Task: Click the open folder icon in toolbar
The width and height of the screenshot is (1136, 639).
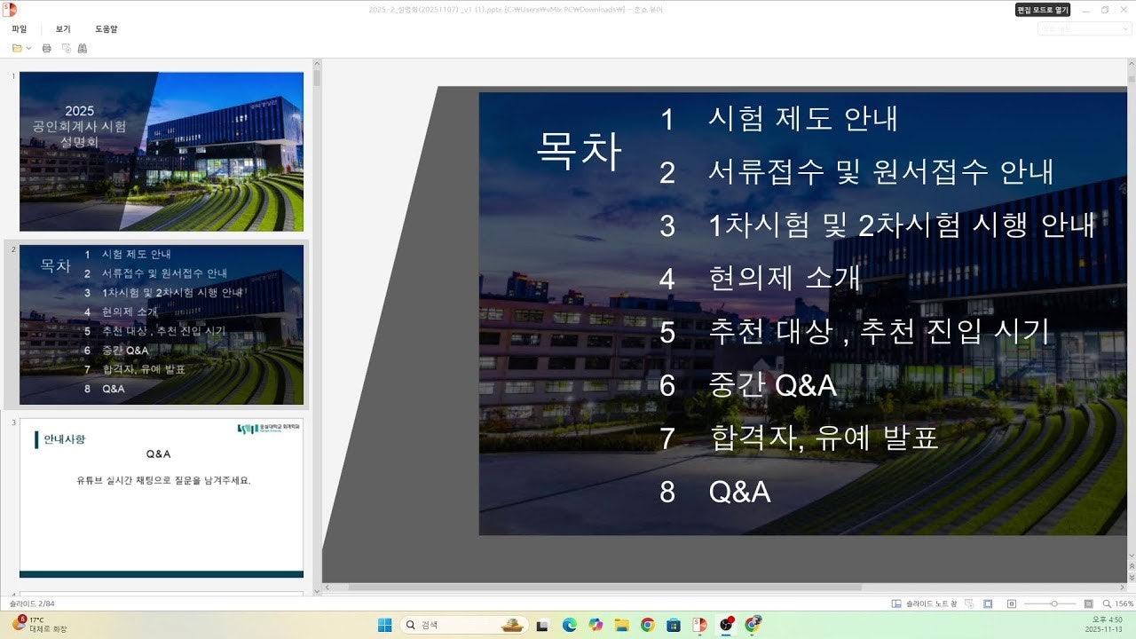Action: [17, 48]
